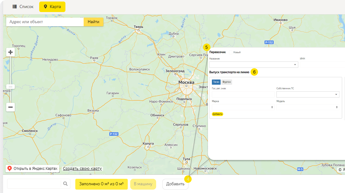Switch to the Карта tab
The height and width of the screenshot is (193, 345).
(x=52, y=7)
